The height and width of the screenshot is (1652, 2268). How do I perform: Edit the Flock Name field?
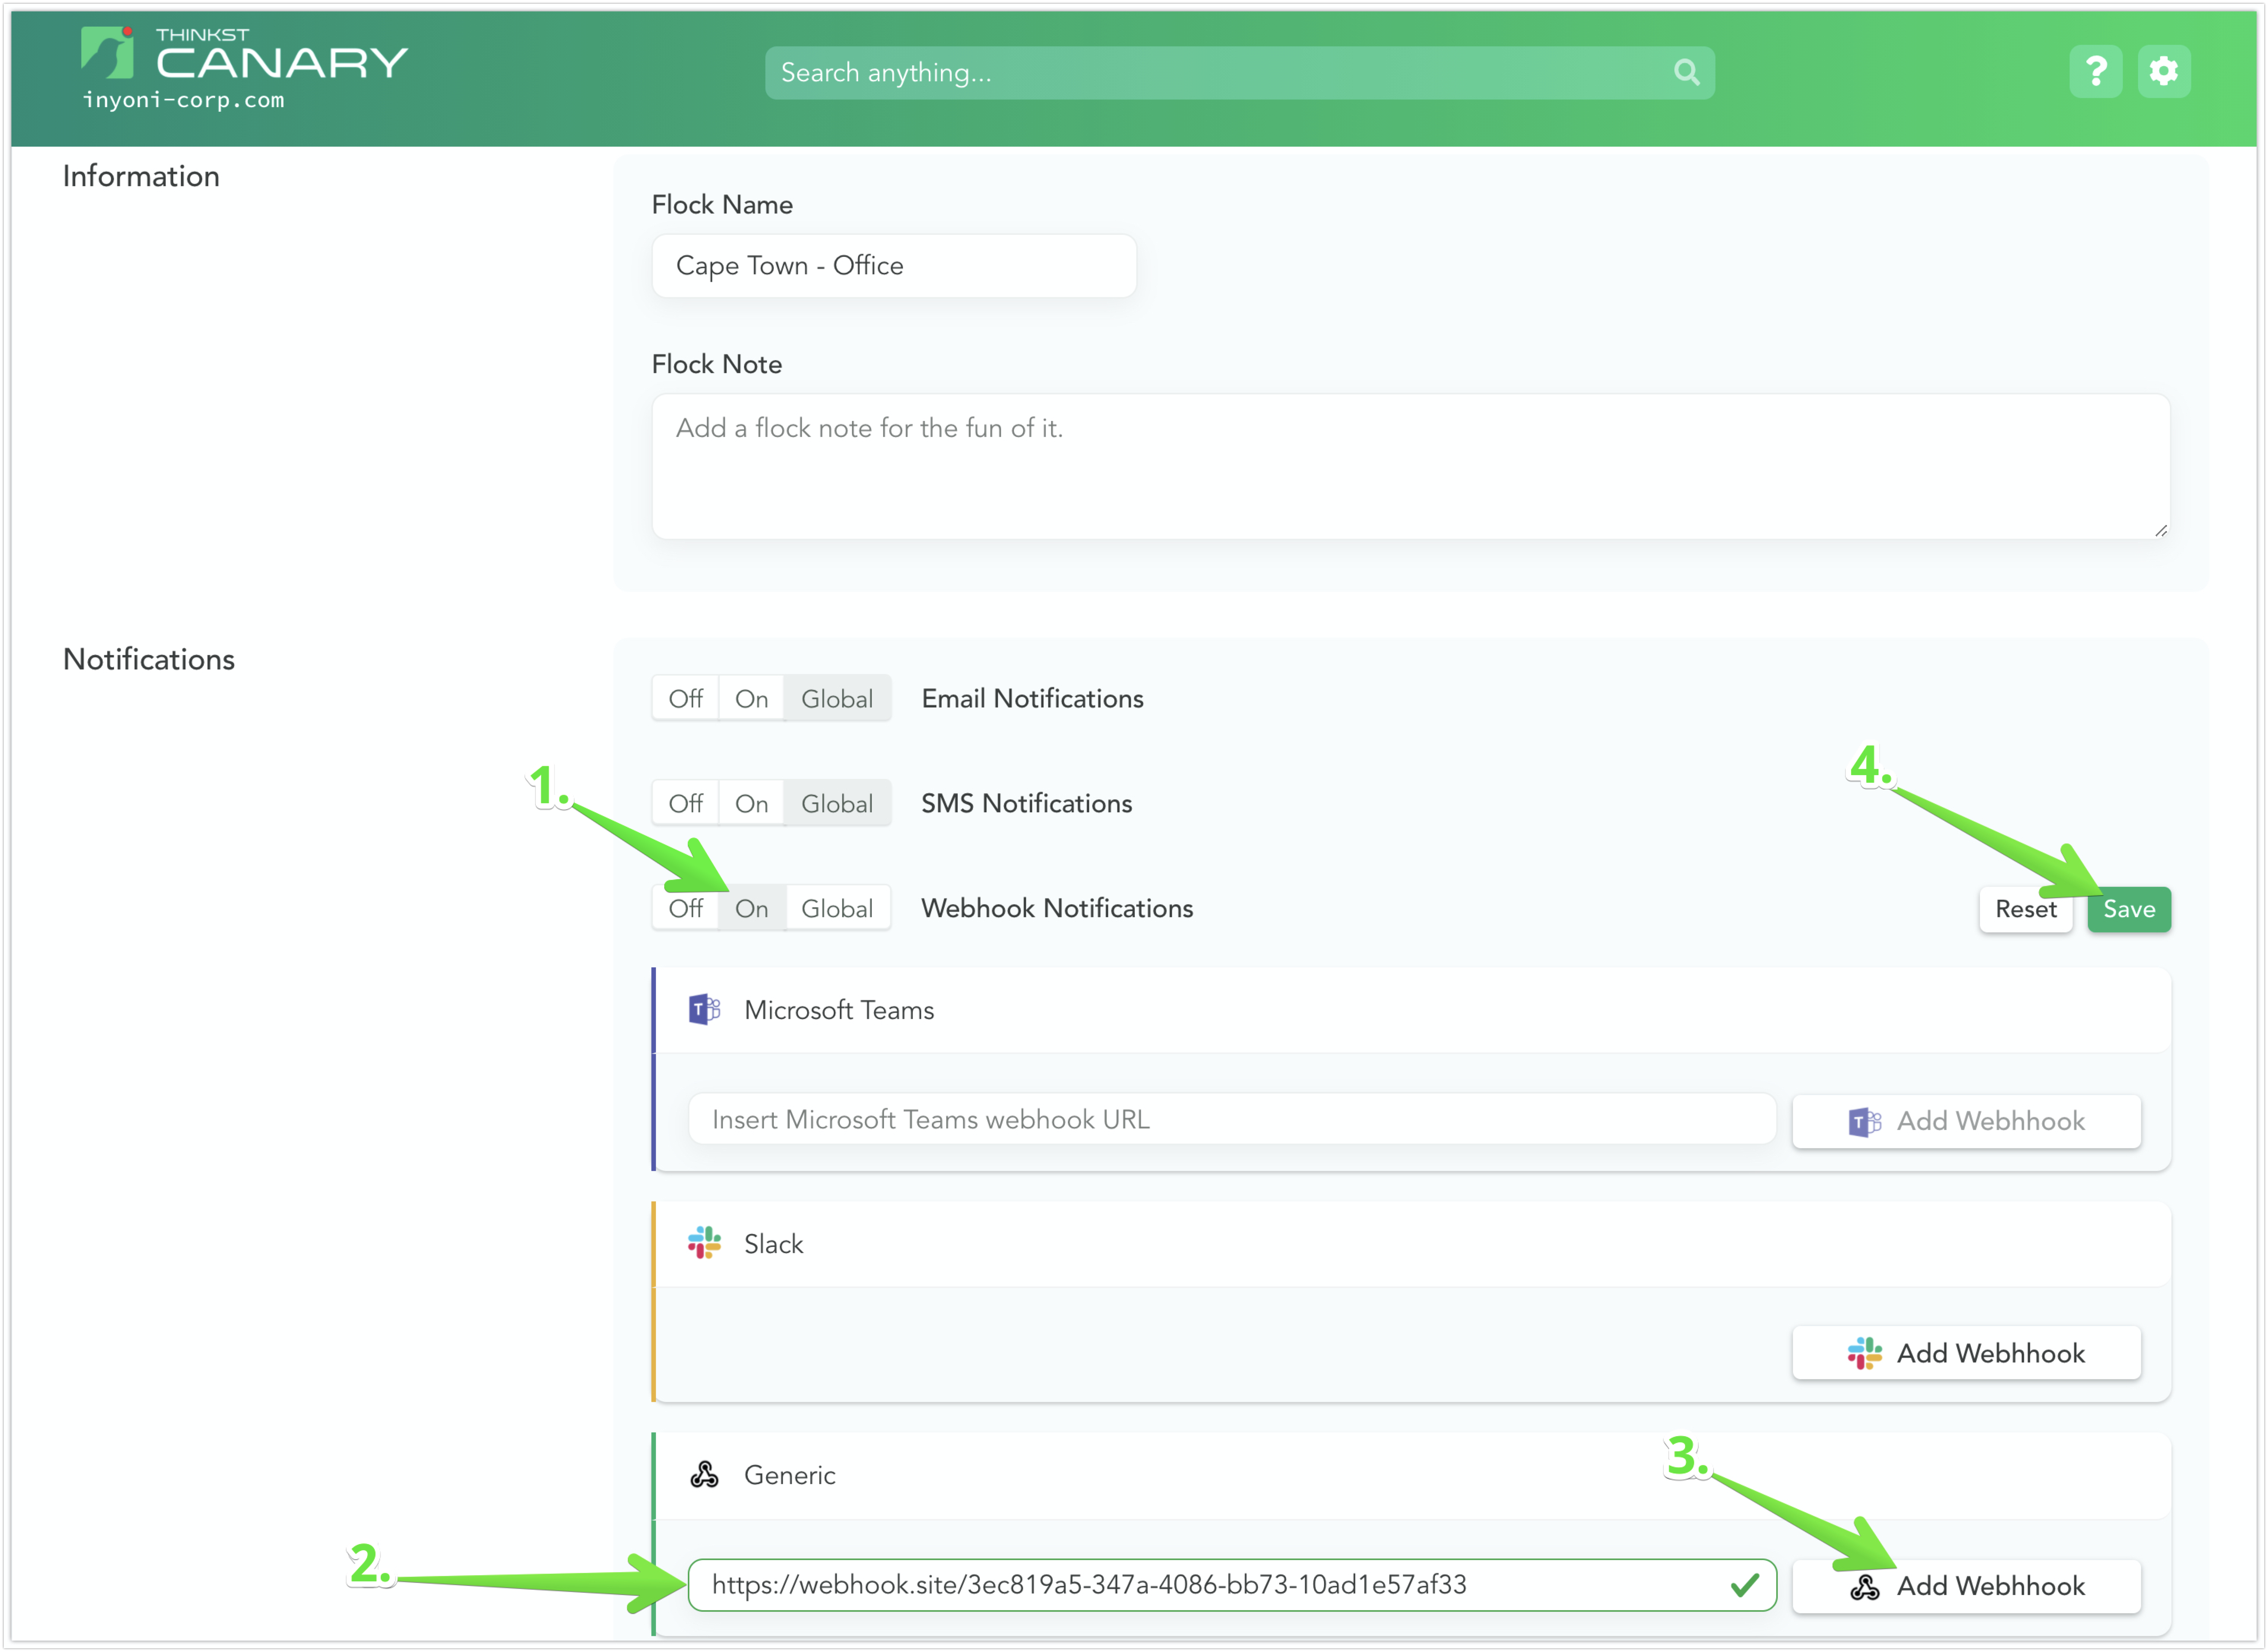(x=894, y=266)
